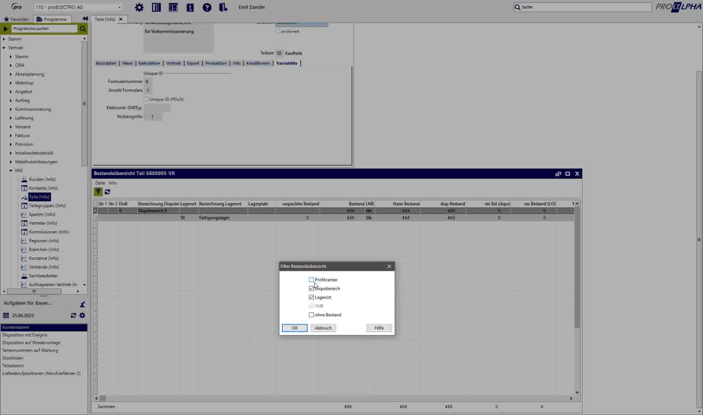Select the Fertigungslager row in table
The height and width of the screenshot is (415, 703).
click(334, 218)
